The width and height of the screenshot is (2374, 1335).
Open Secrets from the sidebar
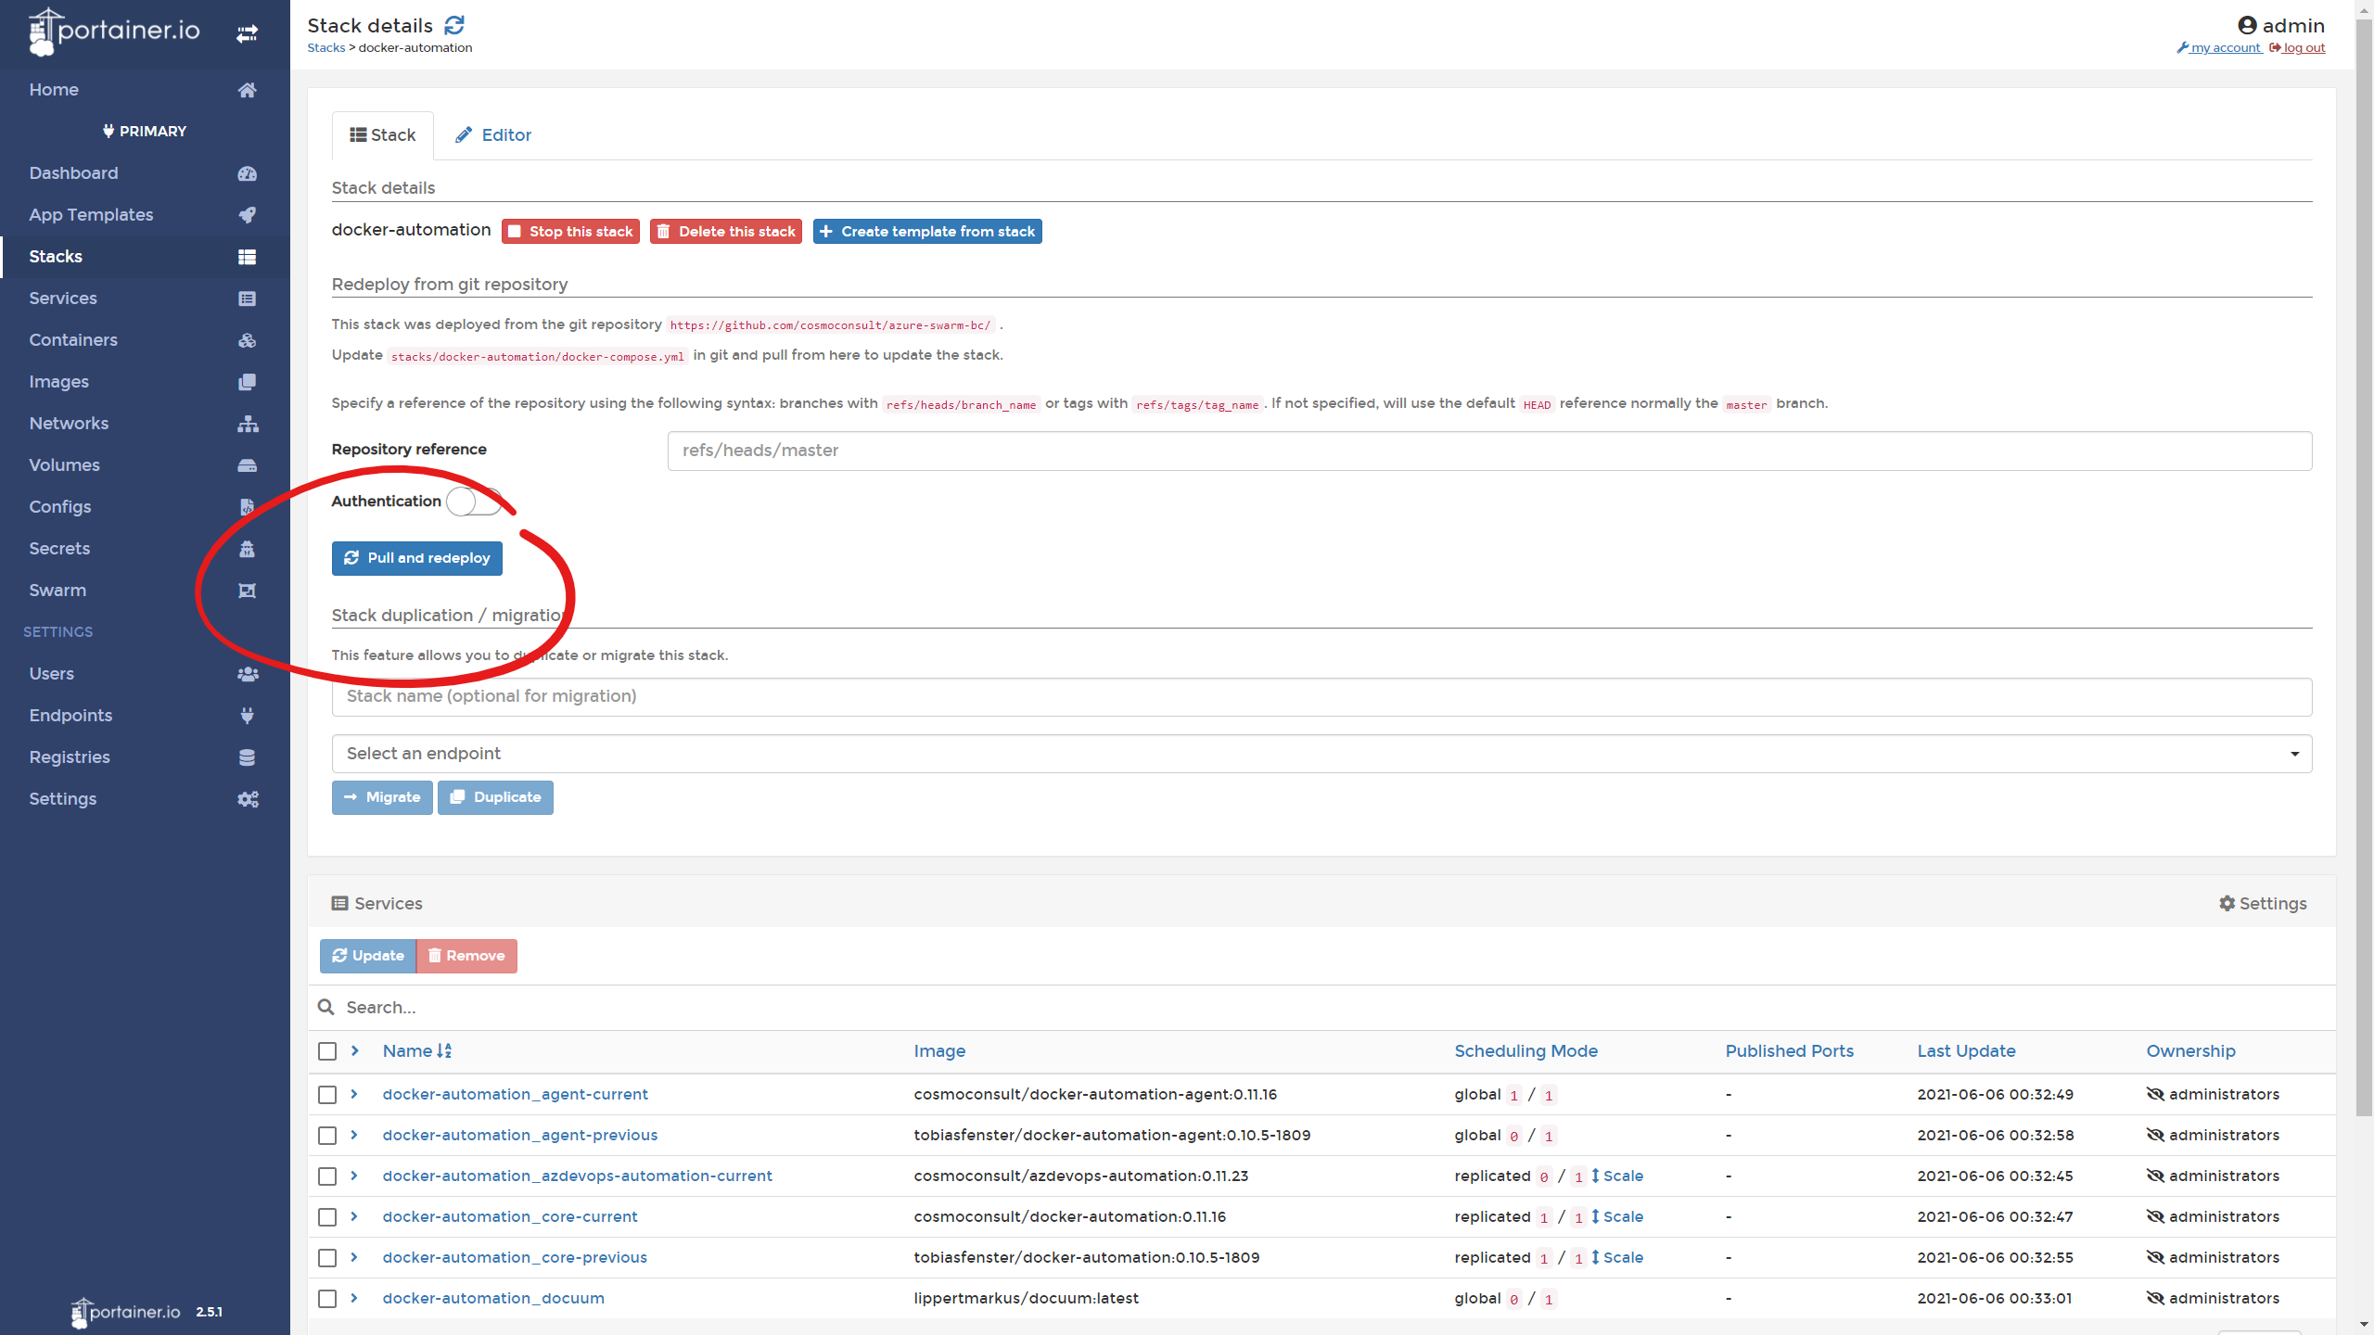[x=58, y=548]
